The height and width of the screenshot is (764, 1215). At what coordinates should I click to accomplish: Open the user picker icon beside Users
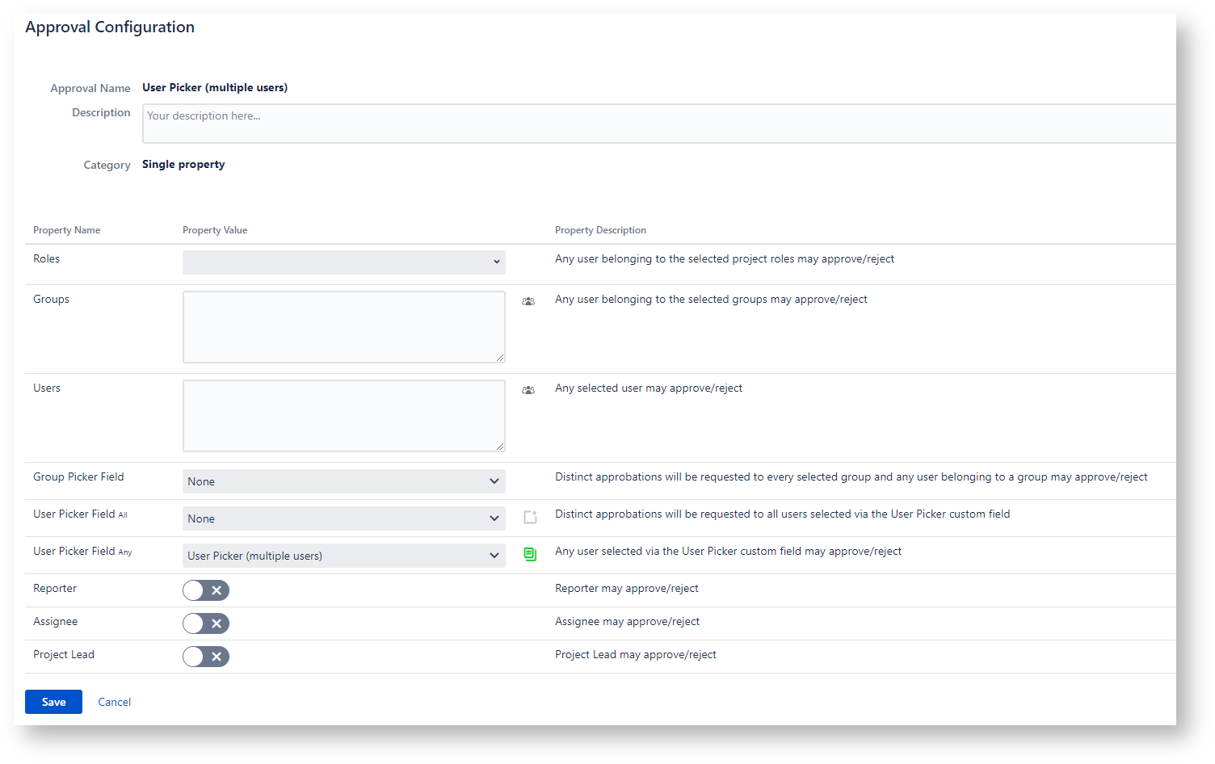coord(528,390)
